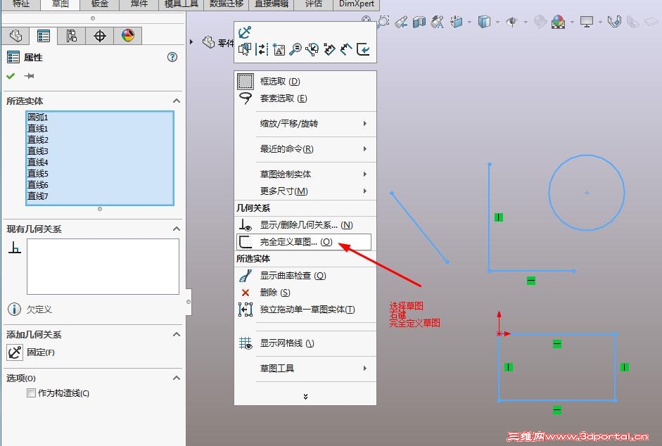Confirm with the green checkmark OK icon
The height and width of the screenshot is (446, 662).
11,76
